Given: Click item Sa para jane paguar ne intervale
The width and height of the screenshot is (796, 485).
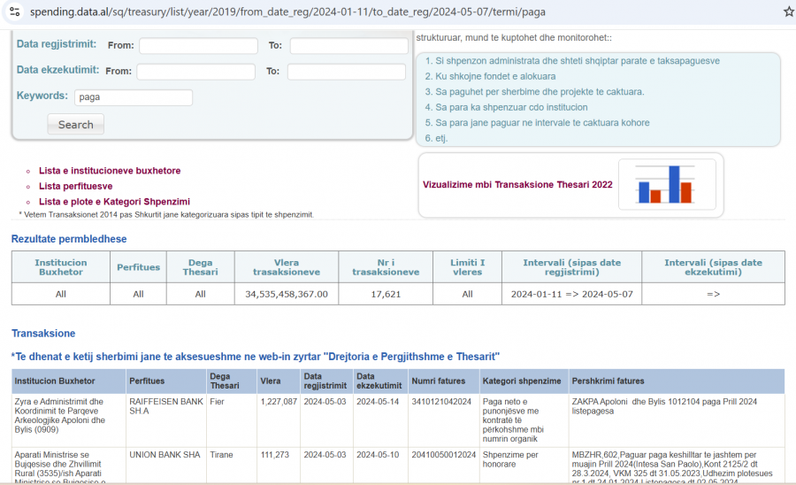Looking at the screenshot, I should point(542,123).
